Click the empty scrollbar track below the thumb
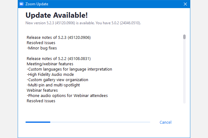Image resolution: width=208 pixels, height=138 pixels. [184, 71]
